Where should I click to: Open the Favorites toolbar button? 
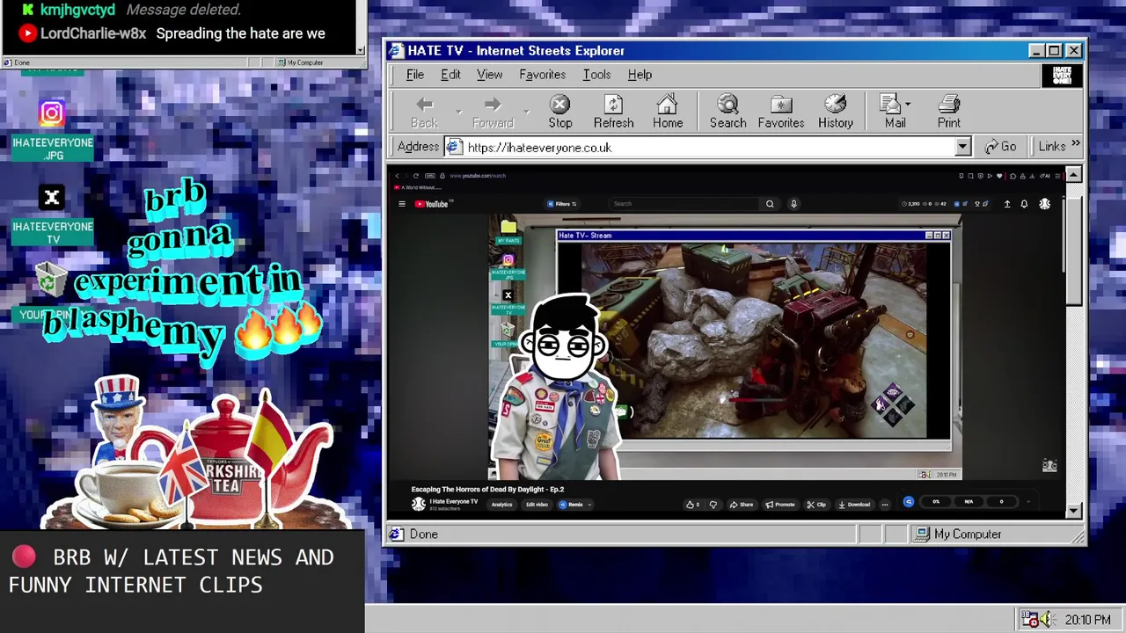(x=781, y=113)
